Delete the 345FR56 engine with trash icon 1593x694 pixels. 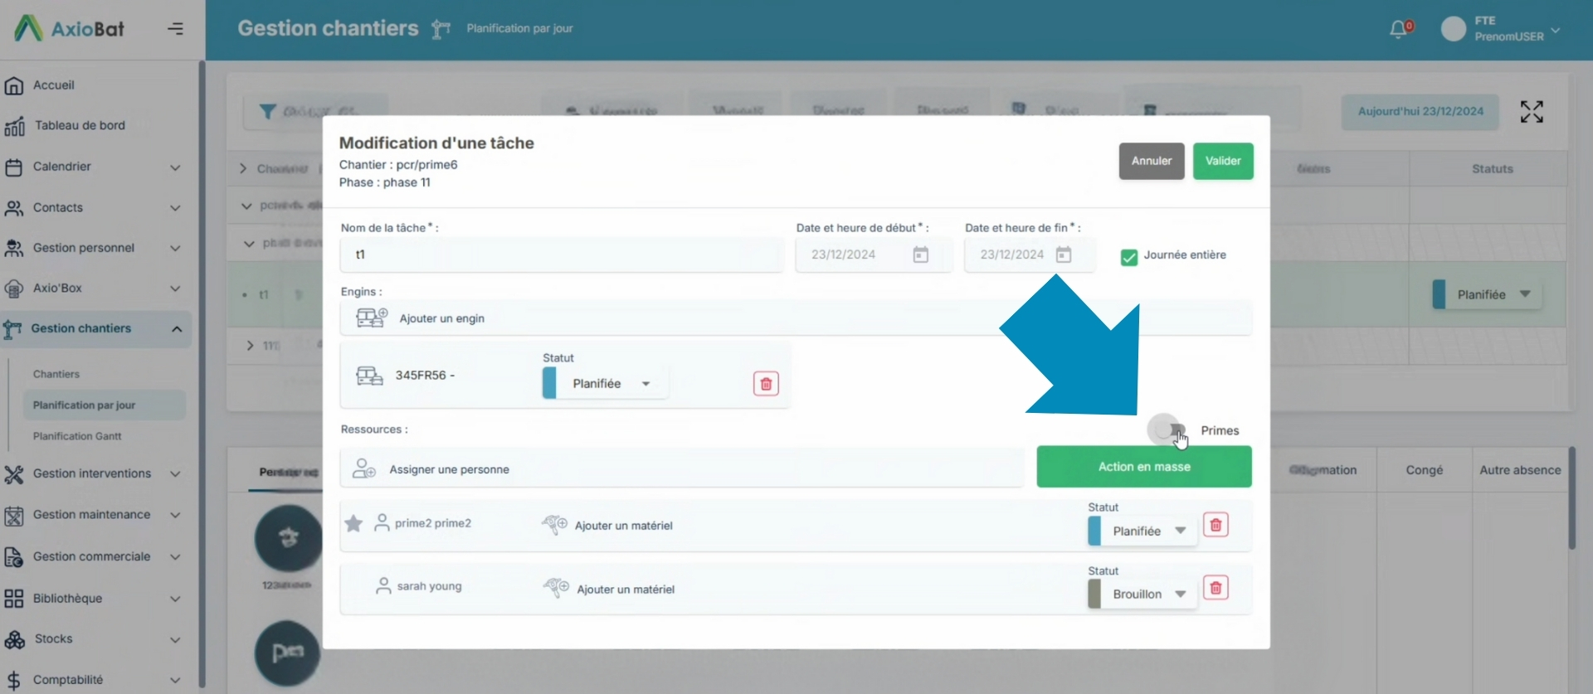pyautogui.click(x=765, y=384)
